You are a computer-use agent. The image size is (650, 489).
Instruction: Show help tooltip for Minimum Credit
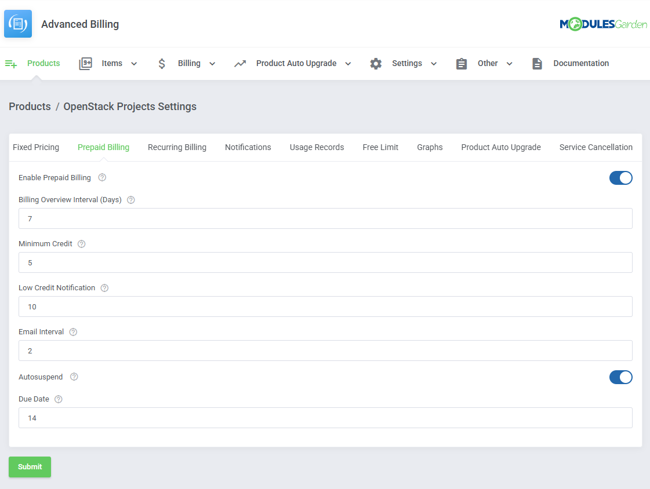tap(82, 244)
